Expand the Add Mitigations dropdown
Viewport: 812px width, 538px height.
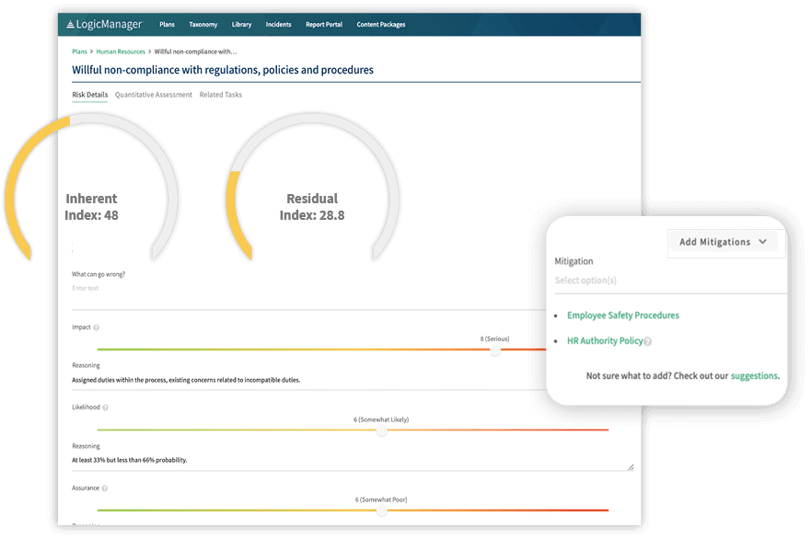pos(723,242)
